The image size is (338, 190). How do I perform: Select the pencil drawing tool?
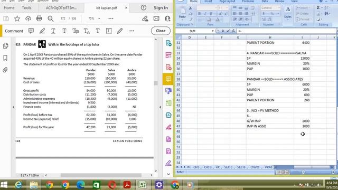(120, 31)
